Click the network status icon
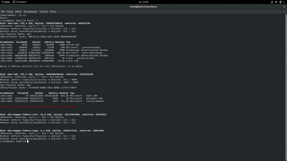The height and width of the screenshot is (161, 287). (x=272, y=2)
